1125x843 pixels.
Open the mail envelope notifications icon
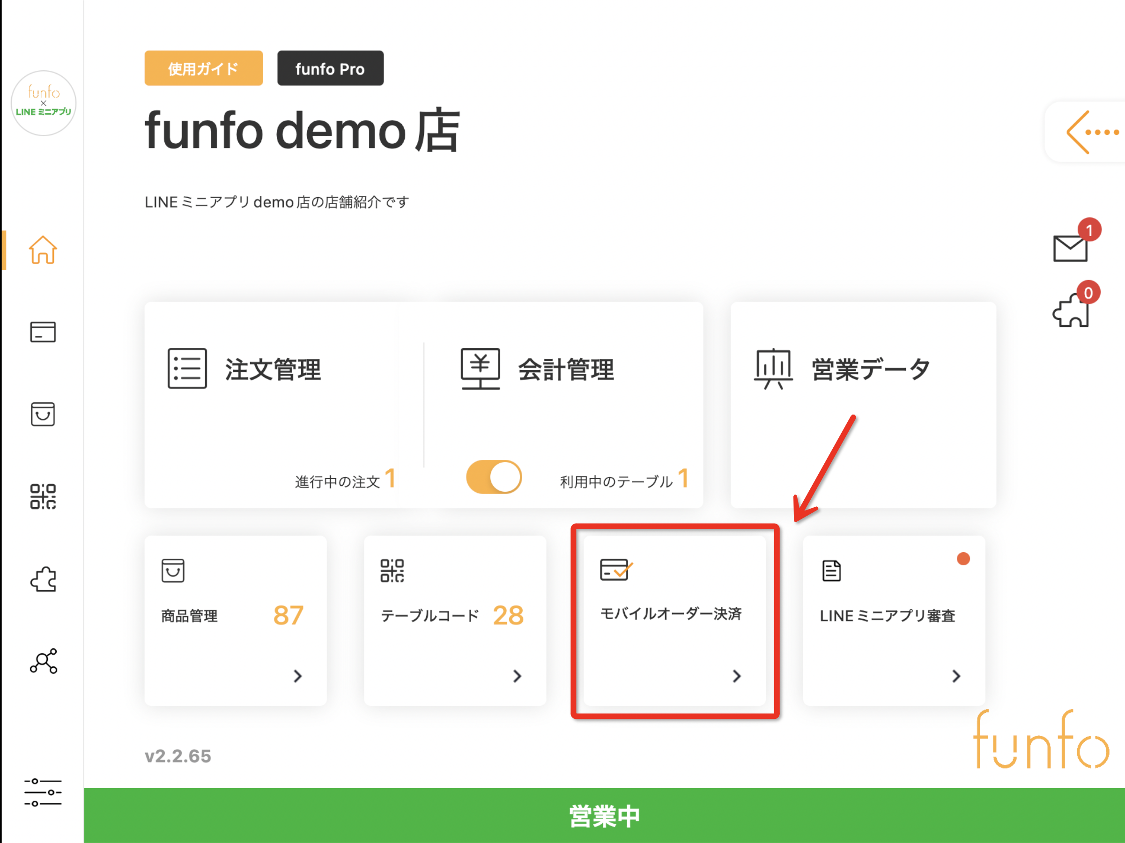pyautogui.click(x=1070, y=248)
